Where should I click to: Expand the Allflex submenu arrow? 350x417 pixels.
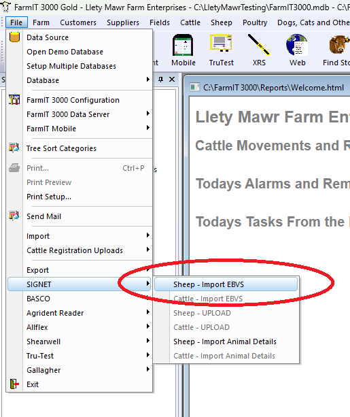coord(148,327)
